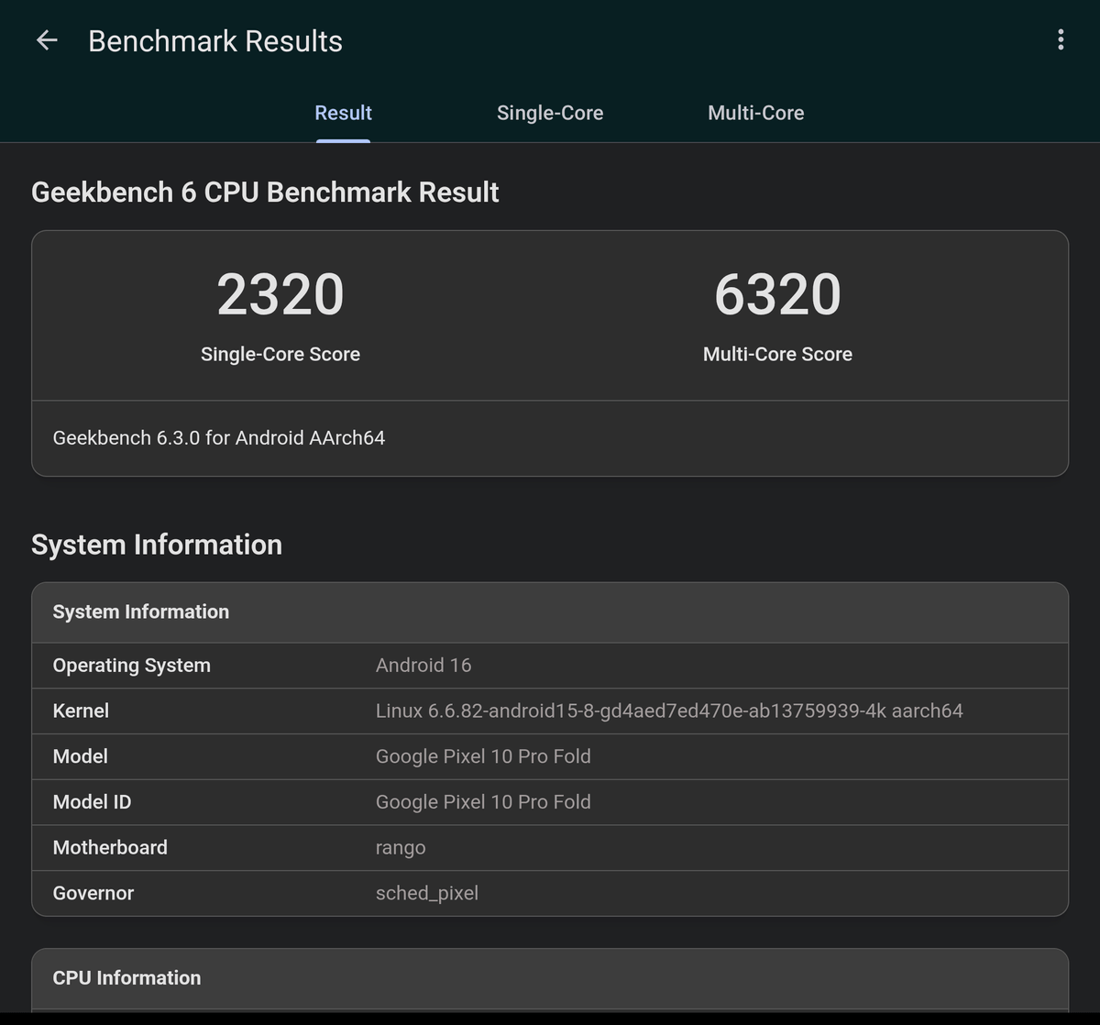The image size is (1100, 1025).
Task: Open the Single-Core tab
Action: pos(550,113)
